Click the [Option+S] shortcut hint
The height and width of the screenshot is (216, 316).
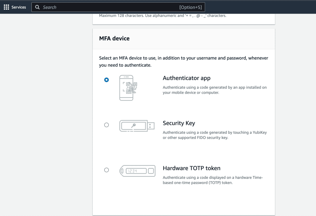tap(190, 7)
